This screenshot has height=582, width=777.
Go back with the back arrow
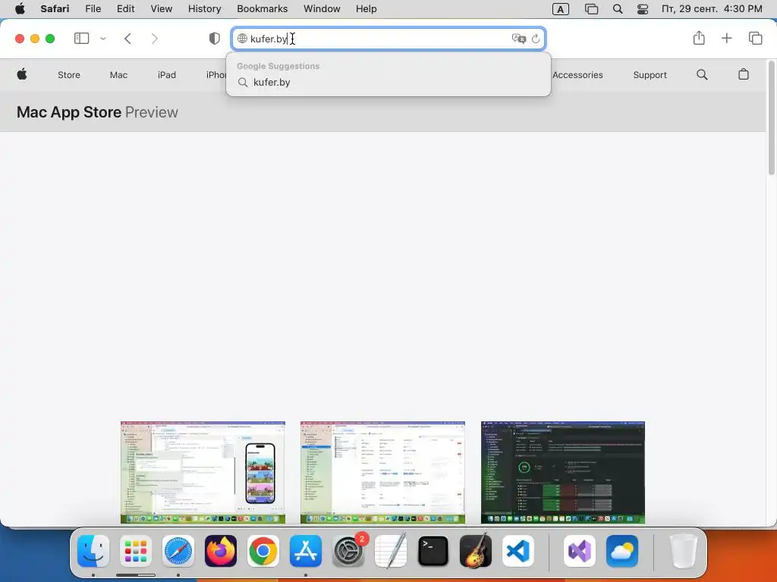[127, 39]
